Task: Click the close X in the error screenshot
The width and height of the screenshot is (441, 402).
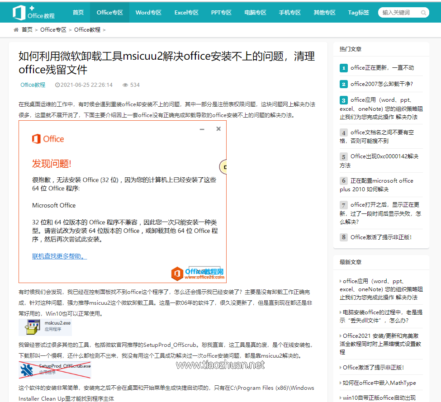Action: click(x=218, y=129)
